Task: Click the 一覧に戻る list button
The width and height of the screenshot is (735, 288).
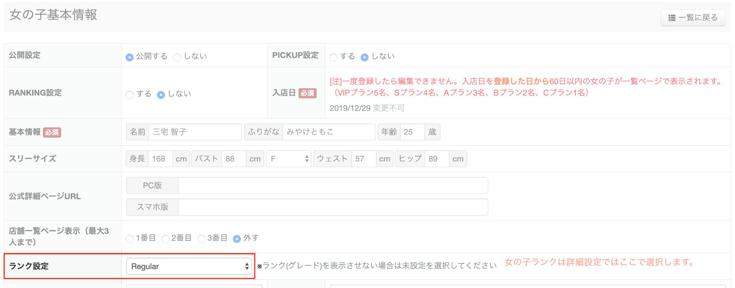Action: [693, 18]
